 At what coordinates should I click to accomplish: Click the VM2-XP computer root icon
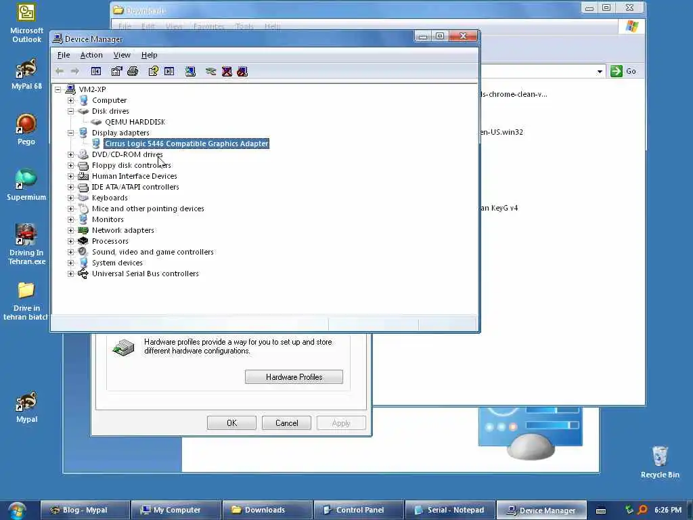[70, 89]
